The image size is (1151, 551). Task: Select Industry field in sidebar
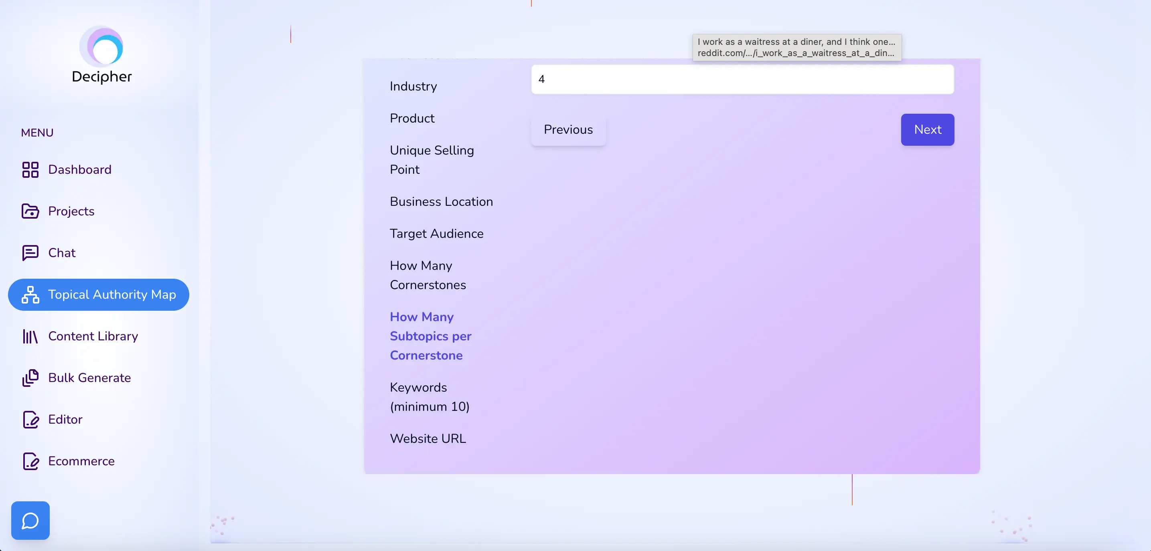pyautogui.click(x=413, y=86)
